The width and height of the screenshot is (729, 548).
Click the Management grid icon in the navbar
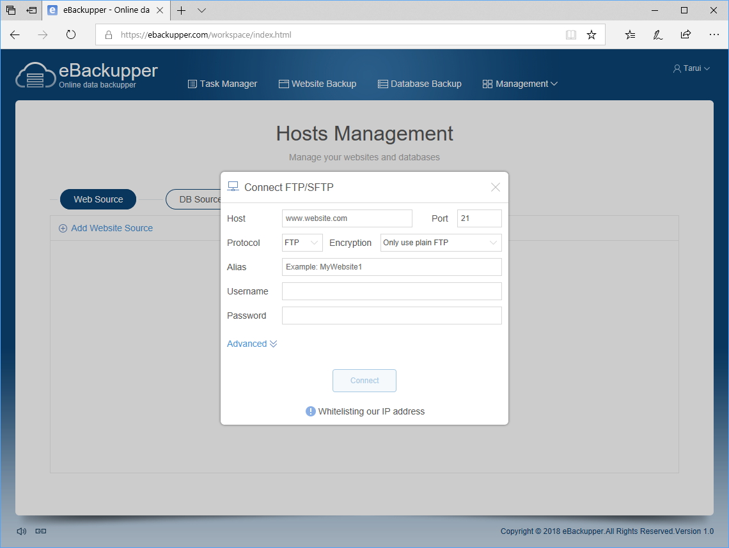click(x=487, y=84)
